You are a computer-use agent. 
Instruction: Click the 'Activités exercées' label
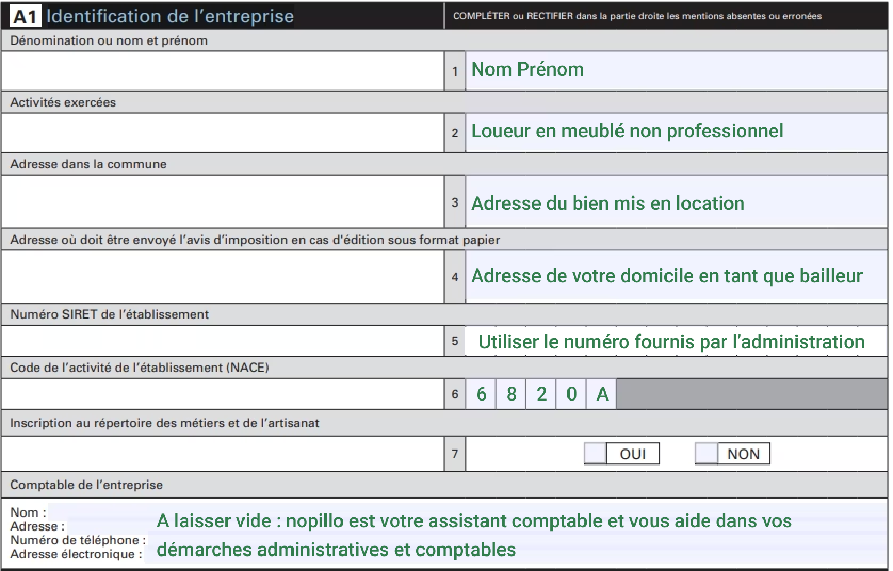[63, 102]
